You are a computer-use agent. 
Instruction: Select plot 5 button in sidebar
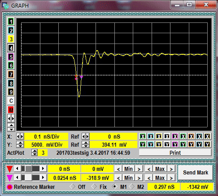[x=11, y=57]
